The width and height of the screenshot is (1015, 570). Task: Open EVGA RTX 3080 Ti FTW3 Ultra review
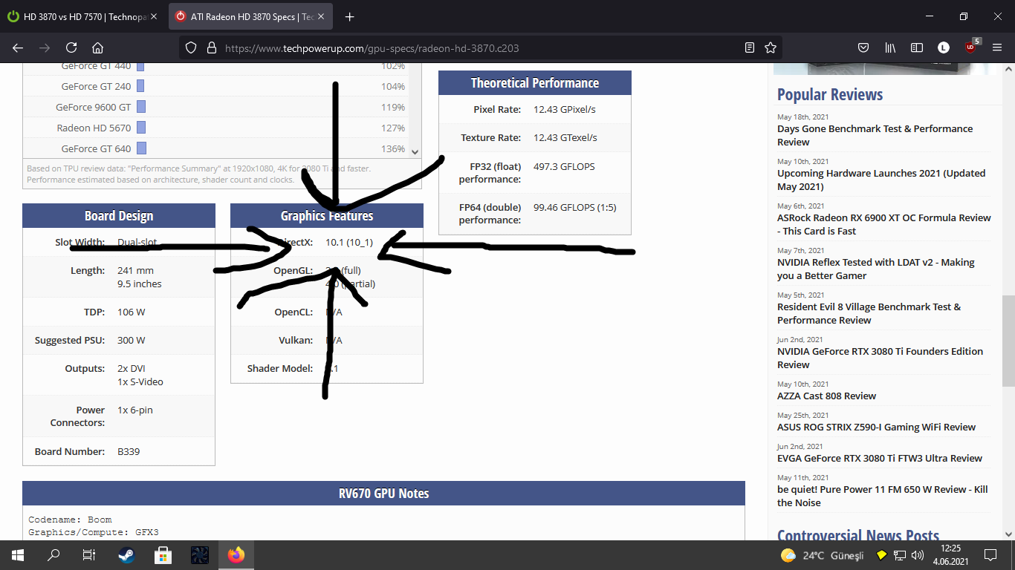tap(880, 458)
